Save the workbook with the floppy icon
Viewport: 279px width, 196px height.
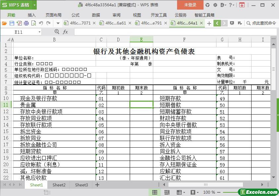pyautogui.click(x=12, y=23)
